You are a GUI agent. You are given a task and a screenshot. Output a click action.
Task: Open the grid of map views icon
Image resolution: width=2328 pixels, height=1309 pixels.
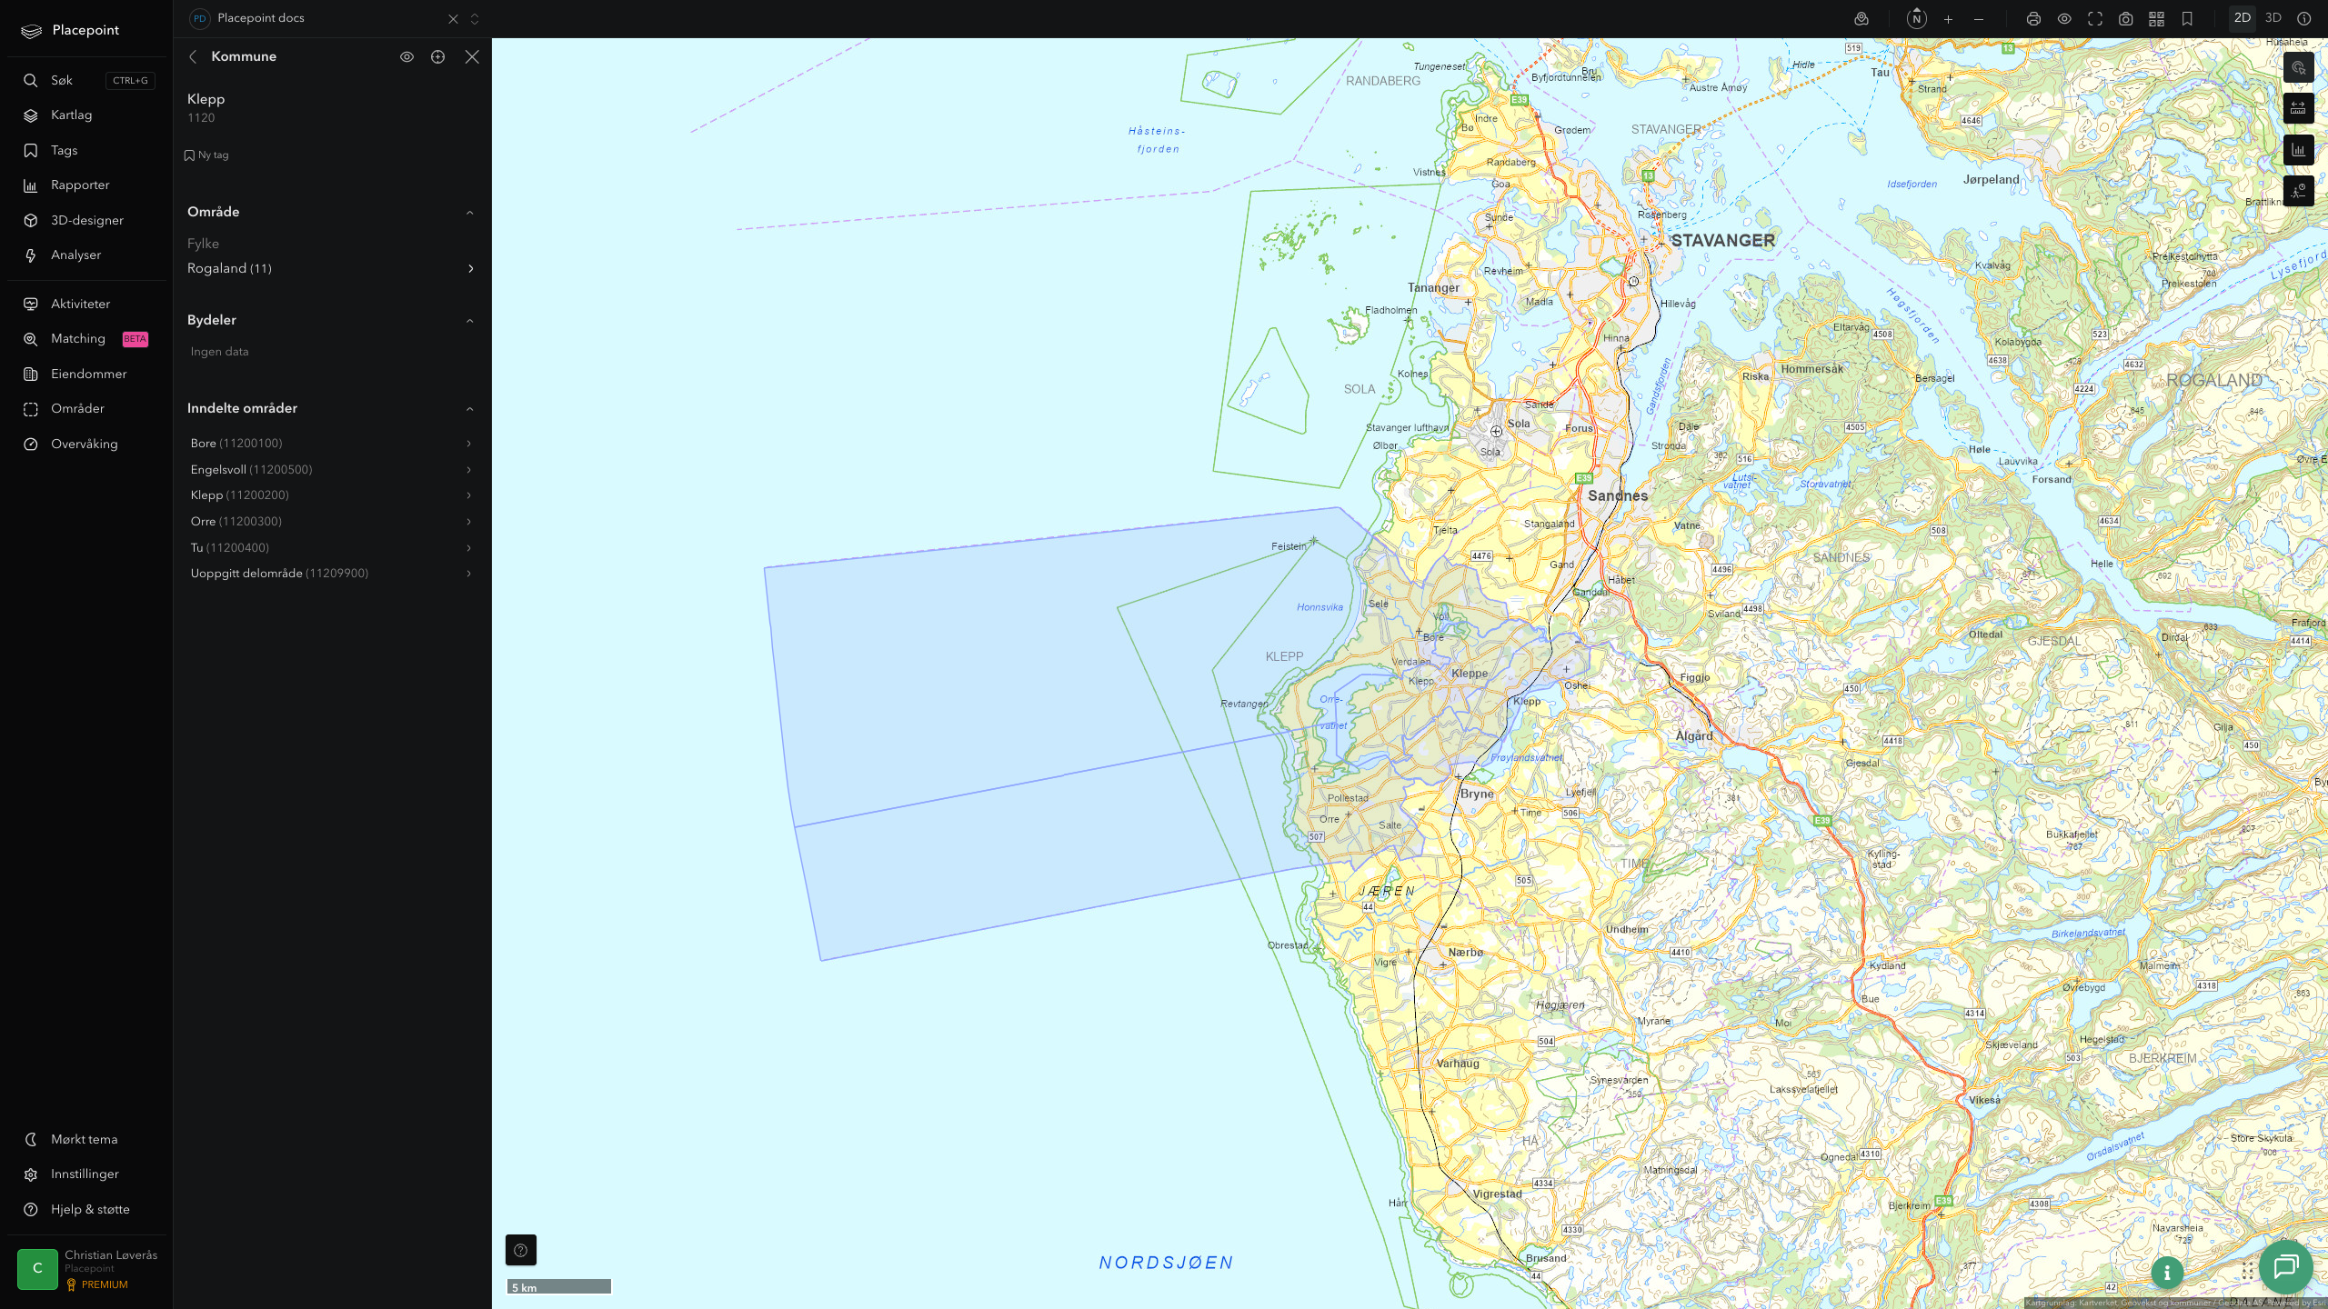pos(2156,19)
